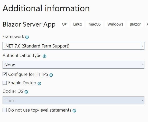Select the None authentication combo box

(73, 65)
